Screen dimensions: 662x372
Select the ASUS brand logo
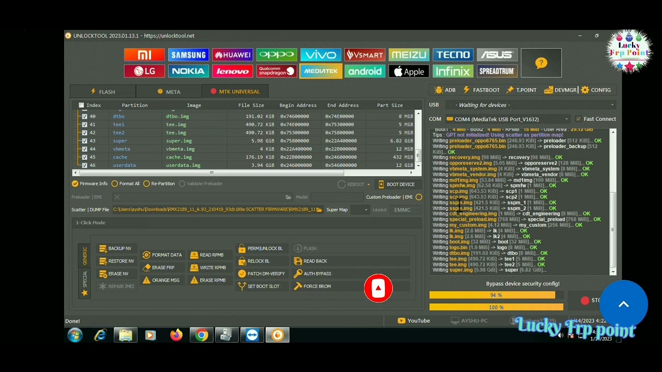pos(497,55)
